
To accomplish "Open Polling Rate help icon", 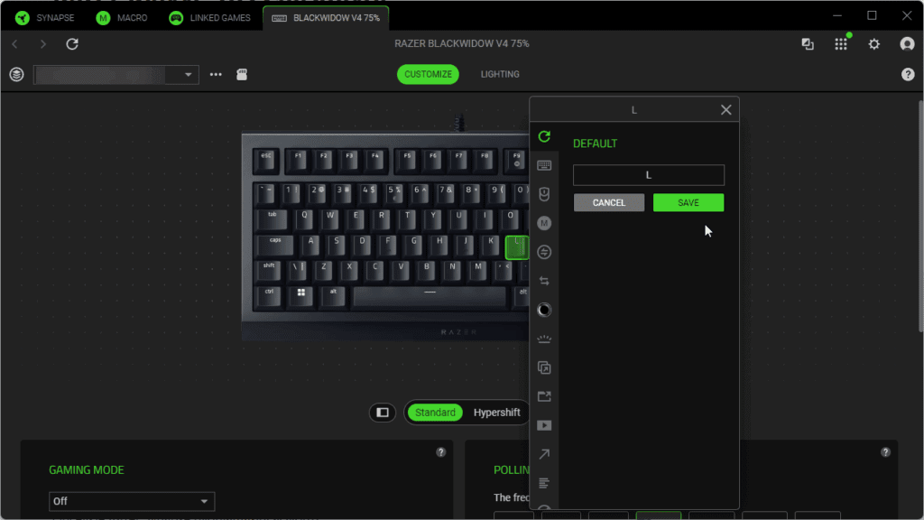I will [x=885, y=452].
